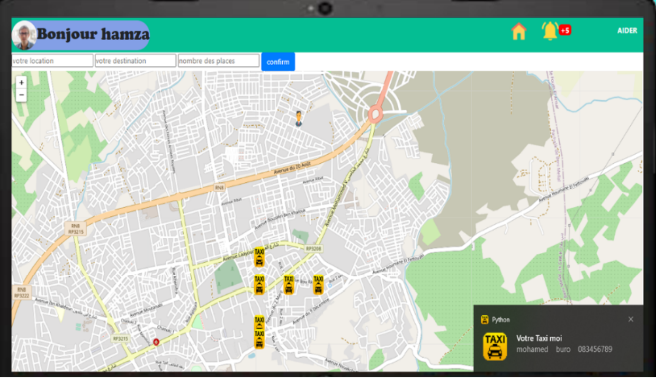Screen dimensions: 656x378
Task: Click the +5 notification badge
Action: 565,29
